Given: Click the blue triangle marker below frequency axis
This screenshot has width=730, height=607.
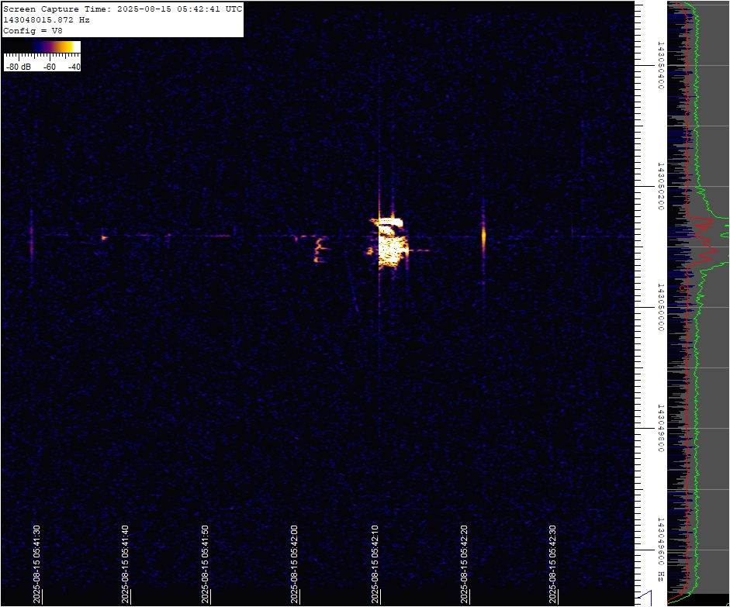Looking at the screenshot, I should [645, 598].
